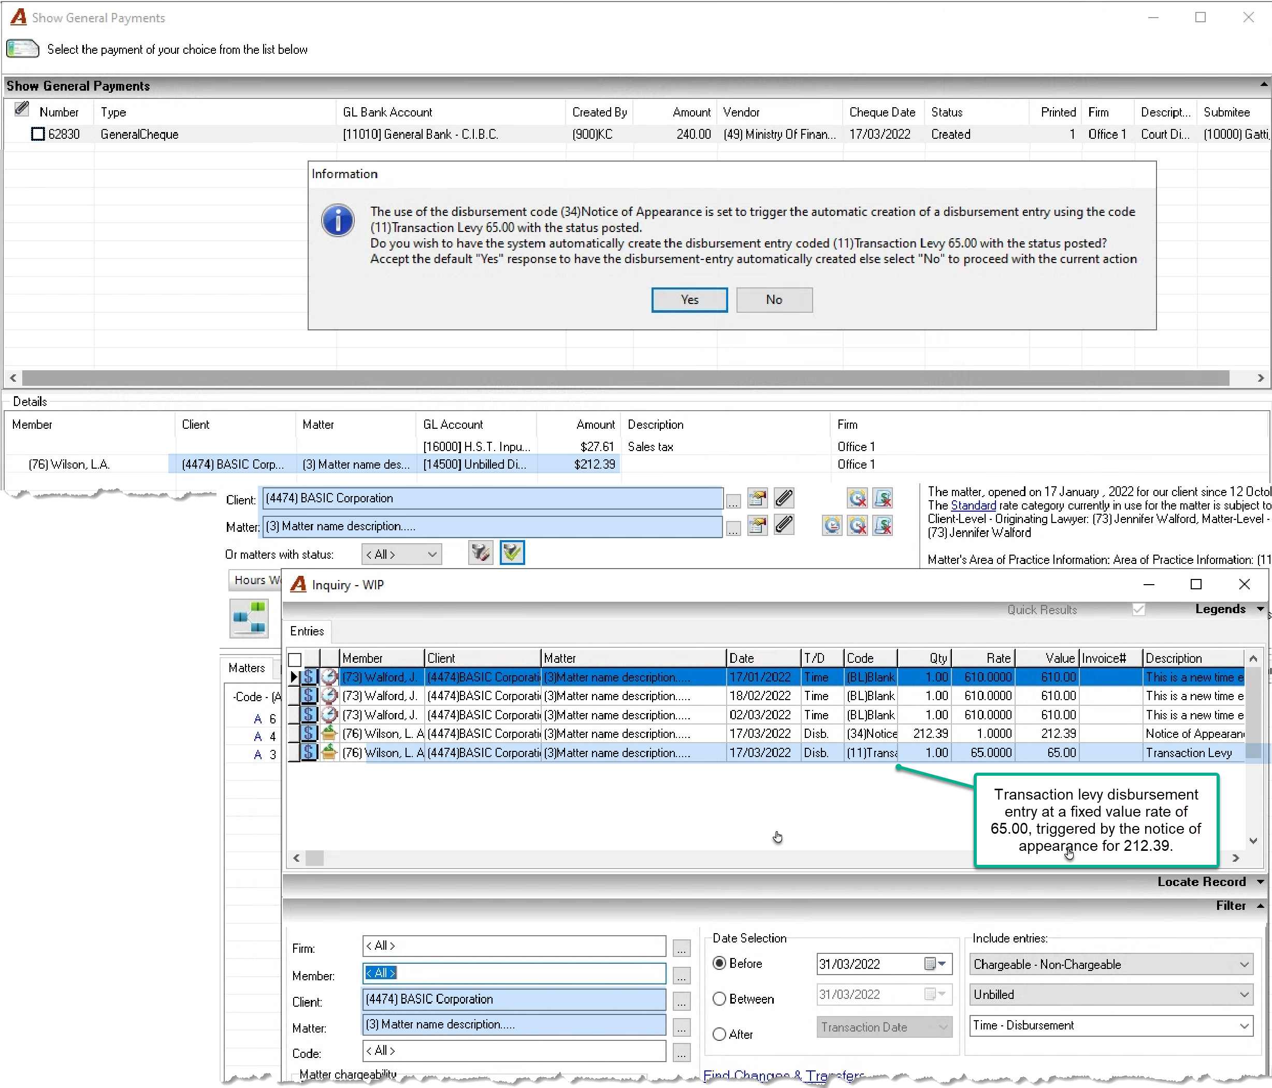Click the clock with red X icon on Matter row
The width and height of the screenshot is (1272, 1088).
click(x=858, y=526)
